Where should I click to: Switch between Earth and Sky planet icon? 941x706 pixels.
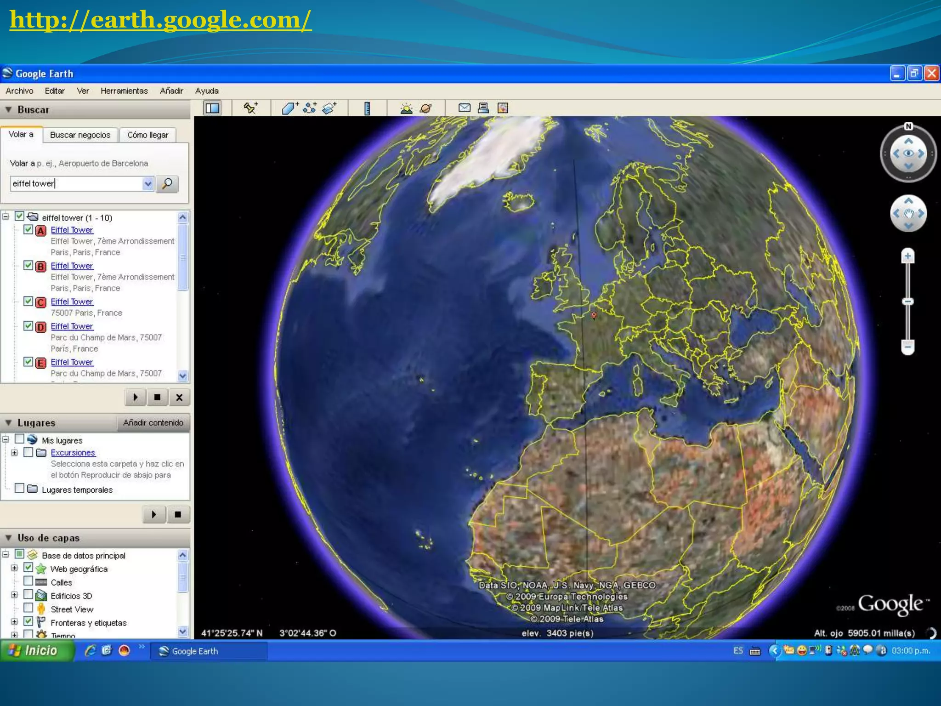click(x=426, y=108)
